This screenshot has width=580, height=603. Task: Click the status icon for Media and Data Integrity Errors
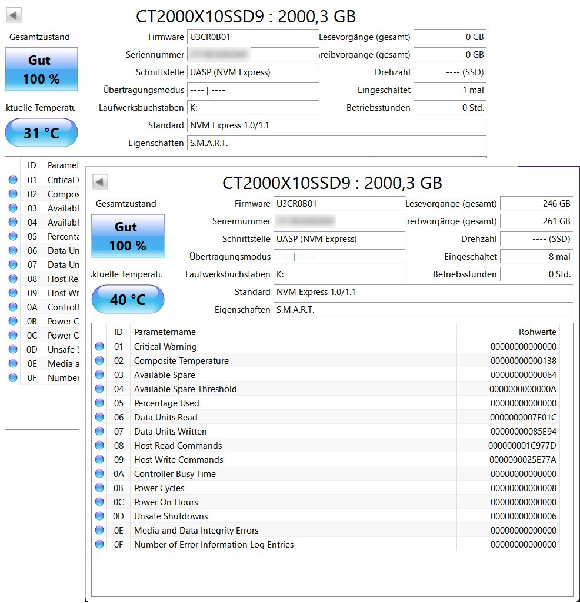coord(99,531)
